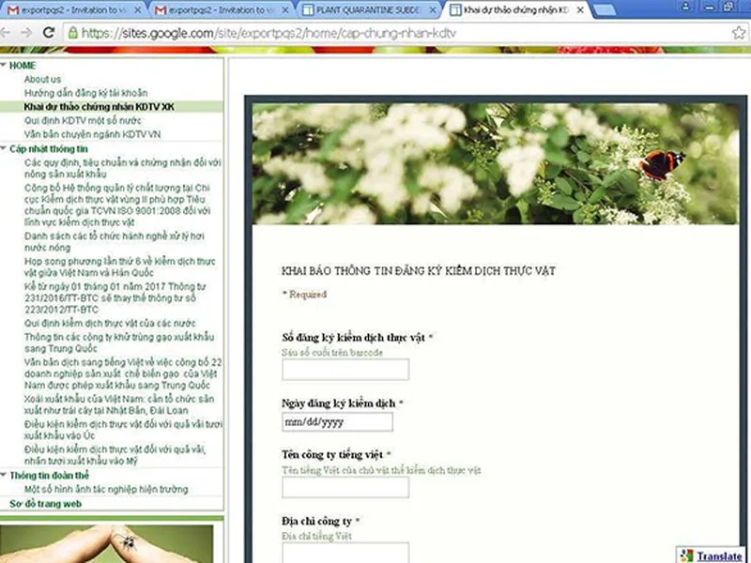Screen dimensions: 751x563
Task: Collapse the Cập nhật thông tin section
Action: pyautogui.click(x=4, y=149)
